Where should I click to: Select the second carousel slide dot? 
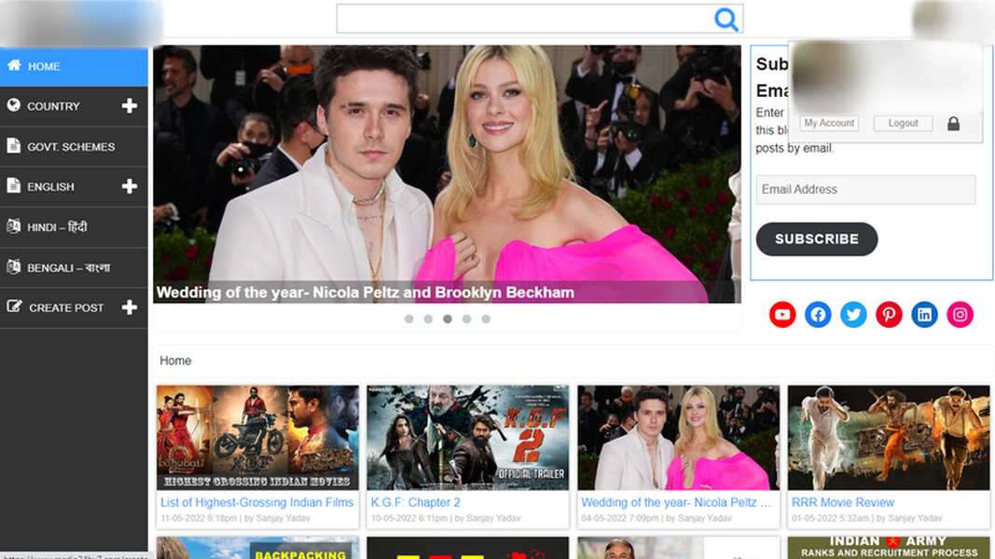[428, 319]
